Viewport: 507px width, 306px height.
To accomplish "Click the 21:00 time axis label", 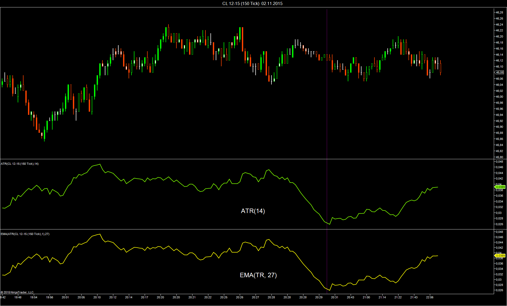I will coord(366,297).
